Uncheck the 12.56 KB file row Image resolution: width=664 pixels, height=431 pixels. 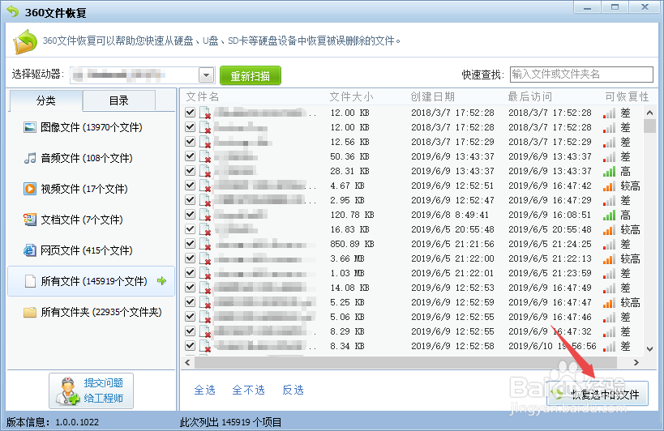[191, 141]
